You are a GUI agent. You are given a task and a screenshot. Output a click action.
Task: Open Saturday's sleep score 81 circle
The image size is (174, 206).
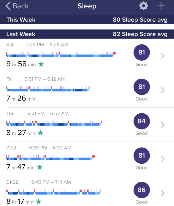pos(141,53)
